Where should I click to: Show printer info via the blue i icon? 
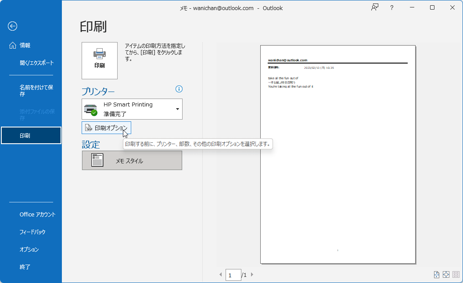[179, 89]
